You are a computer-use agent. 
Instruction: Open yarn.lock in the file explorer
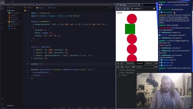point(13,28)
